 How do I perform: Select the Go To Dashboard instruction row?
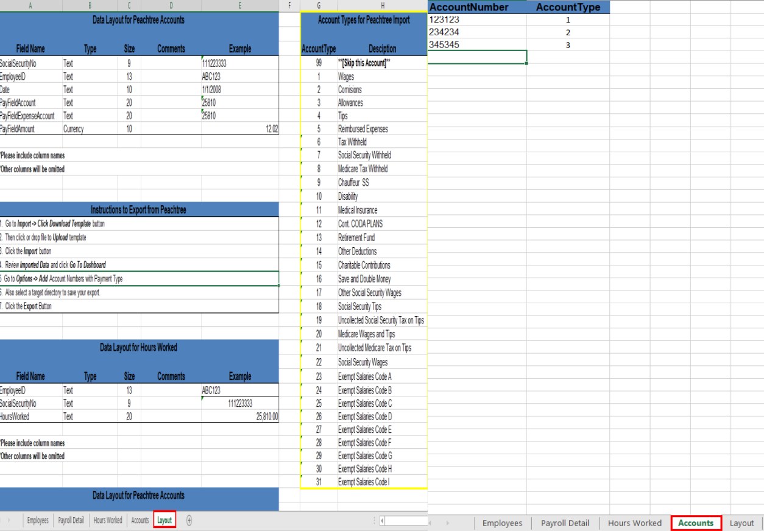139,265
